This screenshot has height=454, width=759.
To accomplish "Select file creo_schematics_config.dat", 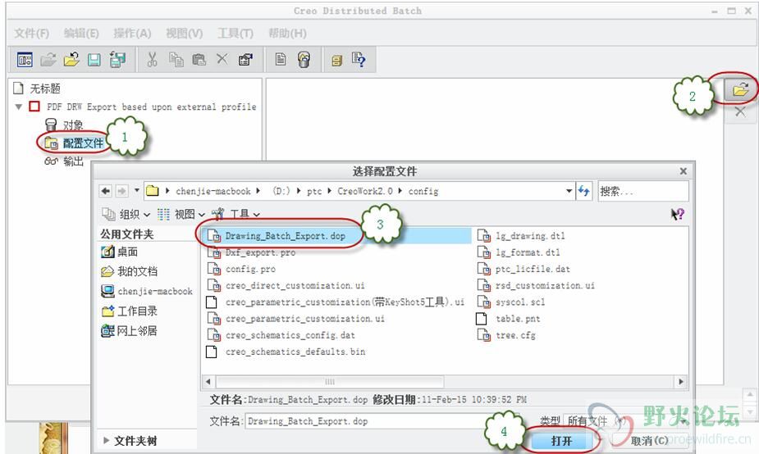I will coord(290,335).
